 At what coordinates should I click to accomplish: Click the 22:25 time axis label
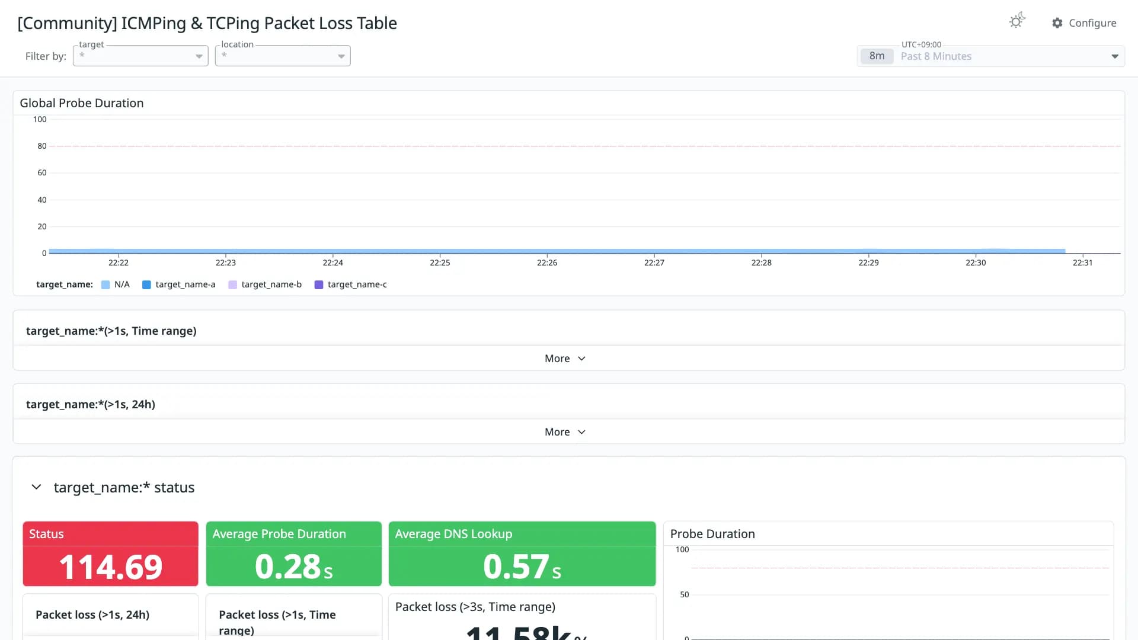coord(440,263)
